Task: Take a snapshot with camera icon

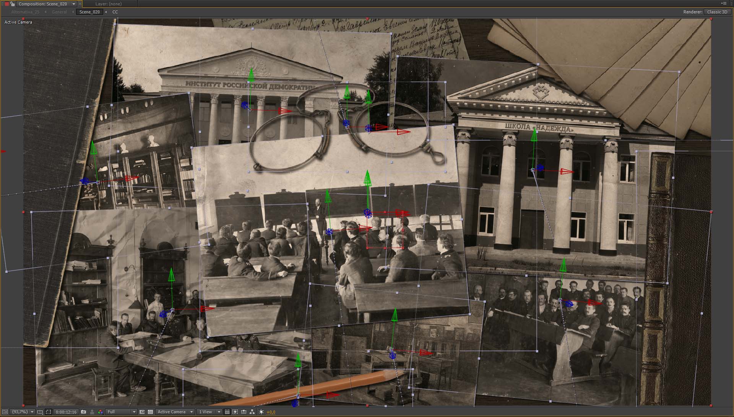Action: pyautogui.click(x=84, y=412)
